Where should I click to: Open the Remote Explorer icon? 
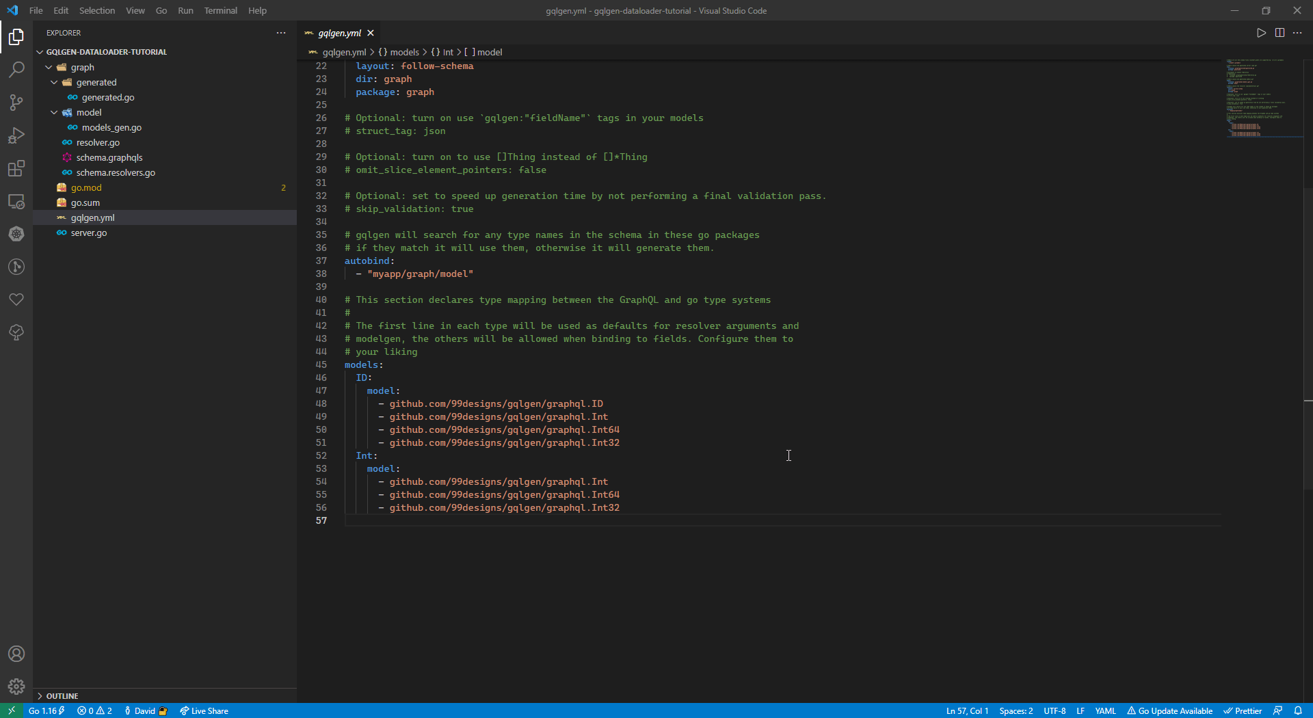(x=16, y=201)
